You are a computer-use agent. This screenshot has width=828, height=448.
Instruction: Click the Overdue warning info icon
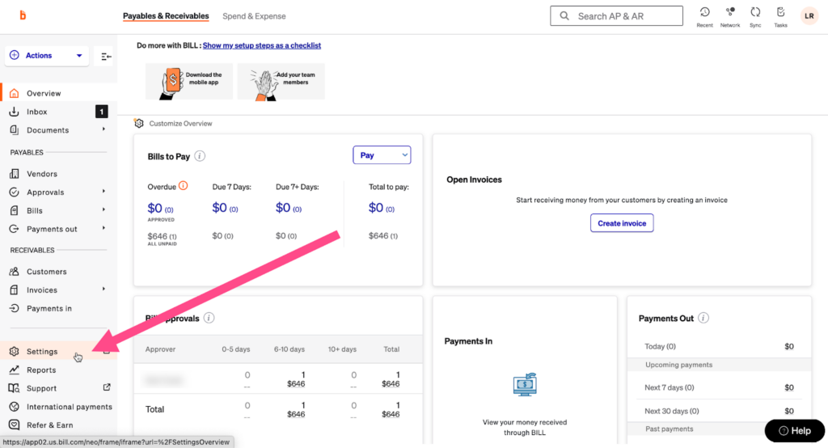[184, 185]
